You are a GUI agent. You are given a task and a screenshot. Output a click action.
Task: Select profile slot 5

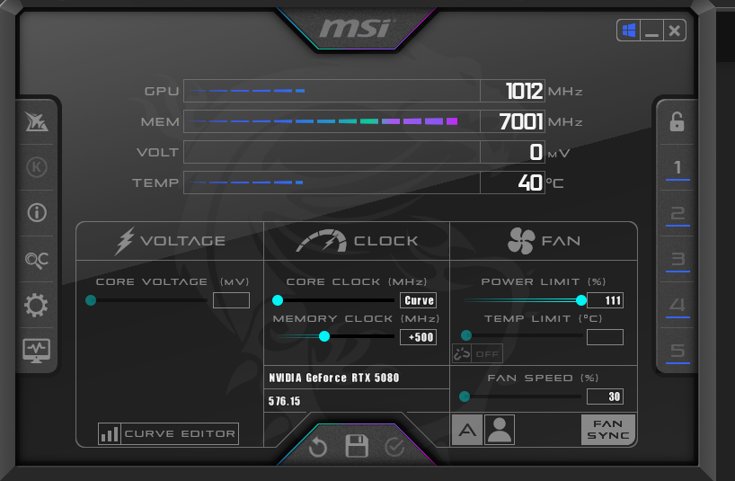(677, 352)
